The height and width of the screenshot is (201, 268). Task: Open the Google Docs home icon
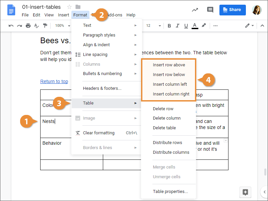point(11,10)
